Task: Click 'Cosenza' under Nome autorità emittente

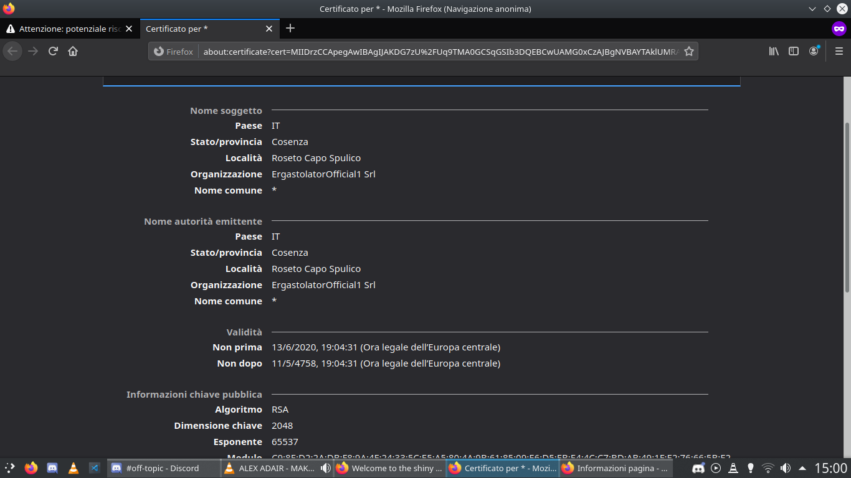Action: coord(290,253)
